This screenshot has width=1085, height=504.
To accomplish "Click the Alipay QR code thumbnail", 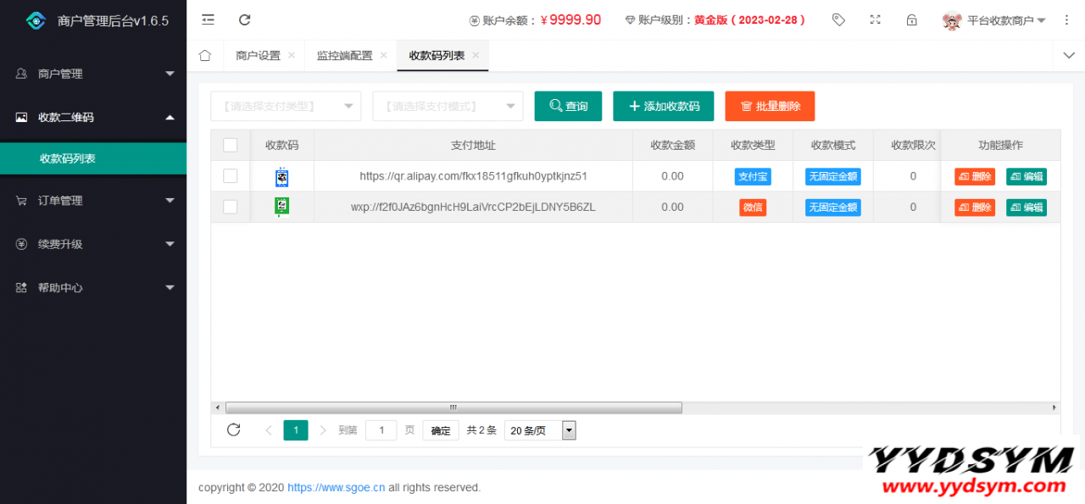I will click(x=282, y=177).
